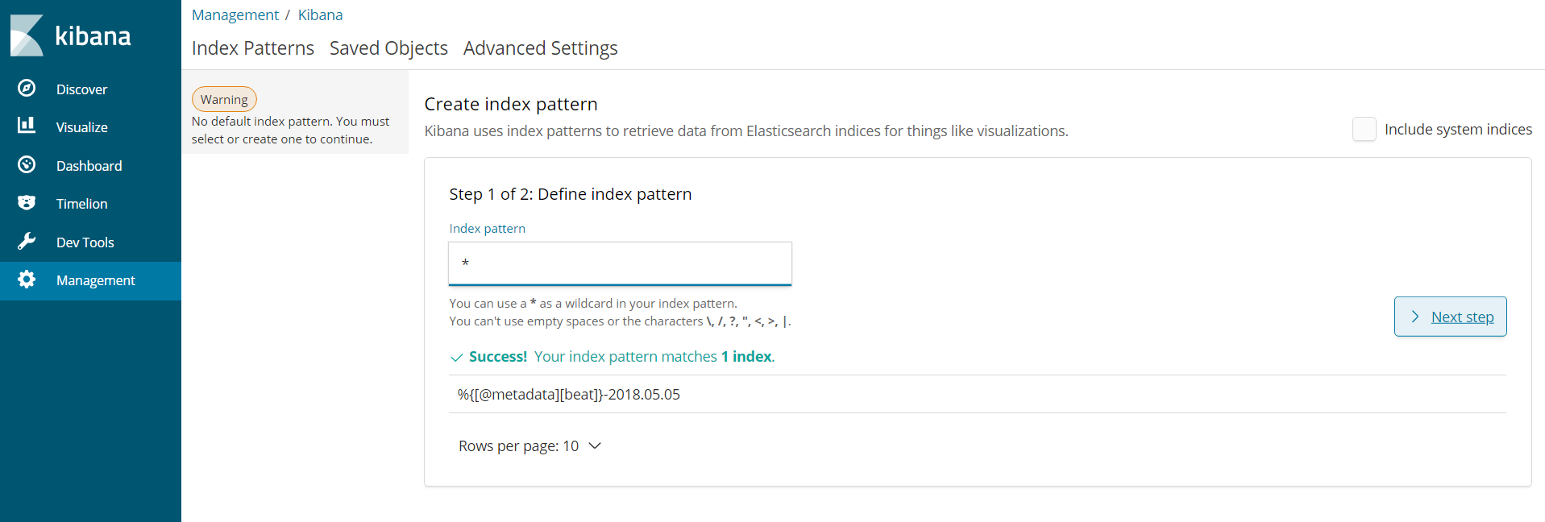Click the Discover menu label
Viewport: 1545px width, 522px height.
click(81, 89)
